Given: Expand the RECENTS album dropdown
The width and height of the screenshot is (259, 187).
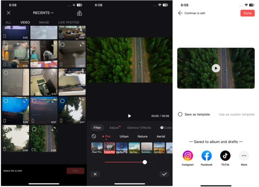Looking at the screenshot, I should point(43,13).
